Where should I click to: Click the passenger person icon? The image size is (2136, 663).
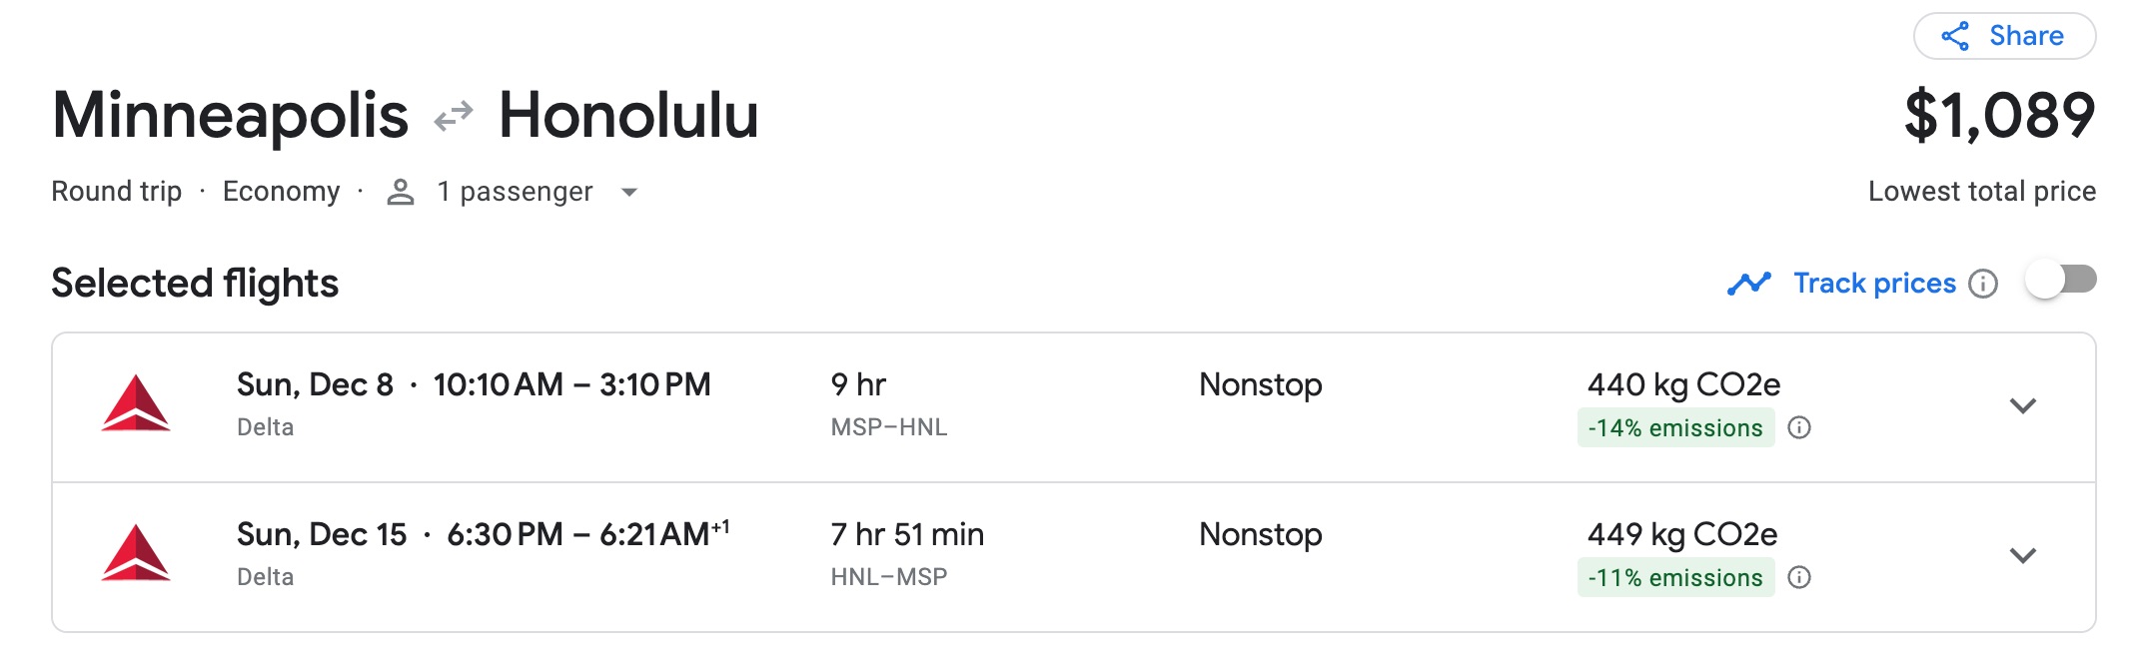point(401,191)
